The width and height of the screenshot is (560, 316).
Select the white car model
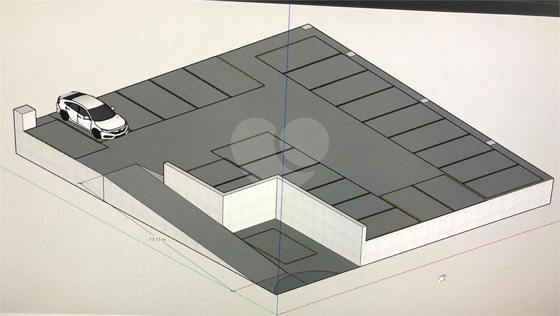click(92, 115)
